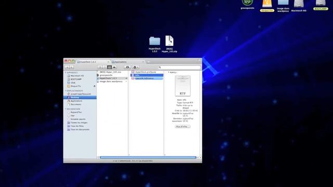Select the Info file in second column
This screenshot has width=333, height=187.
tap(147, 75)
